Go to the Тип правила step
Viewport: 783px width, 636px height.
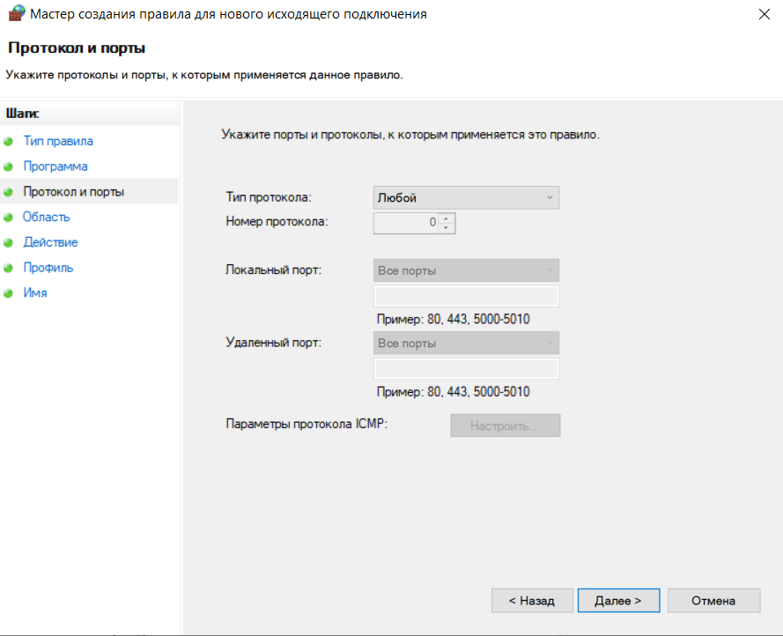click(x=58, y=141)
